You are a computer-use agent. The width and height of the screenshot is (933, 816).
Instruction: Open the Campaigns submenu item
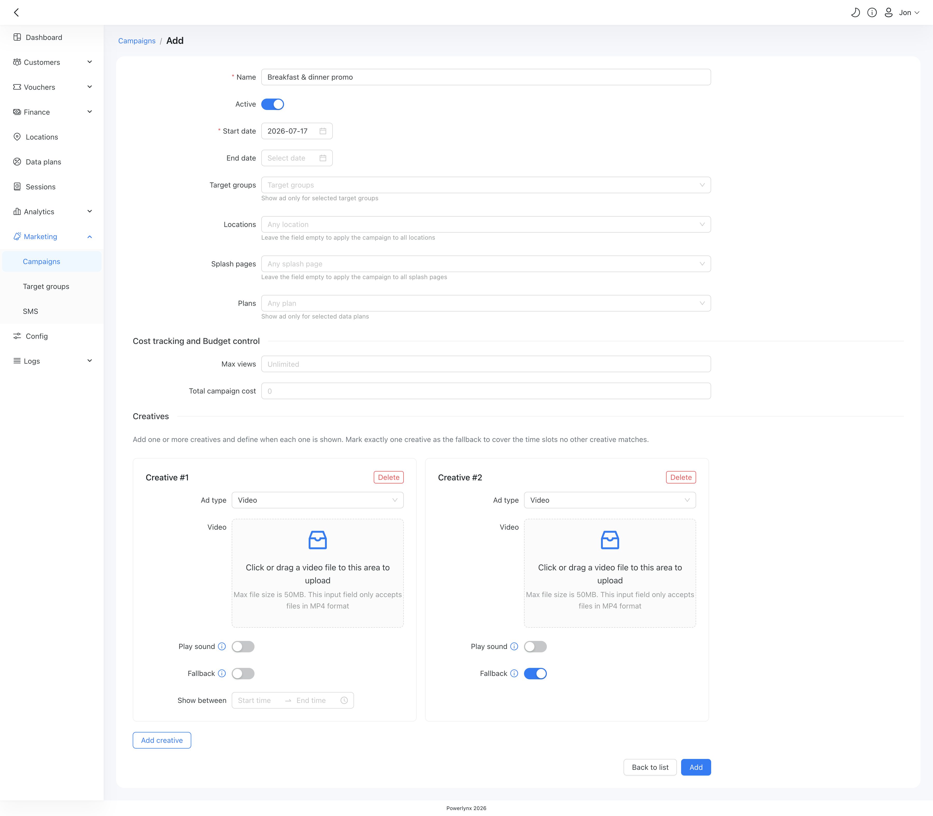52,261
